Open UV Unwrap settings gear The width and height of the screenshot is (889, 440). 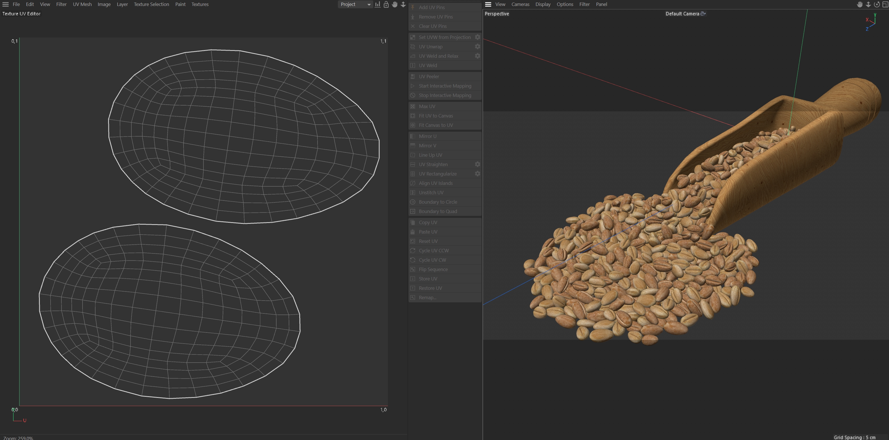(477, 47)
